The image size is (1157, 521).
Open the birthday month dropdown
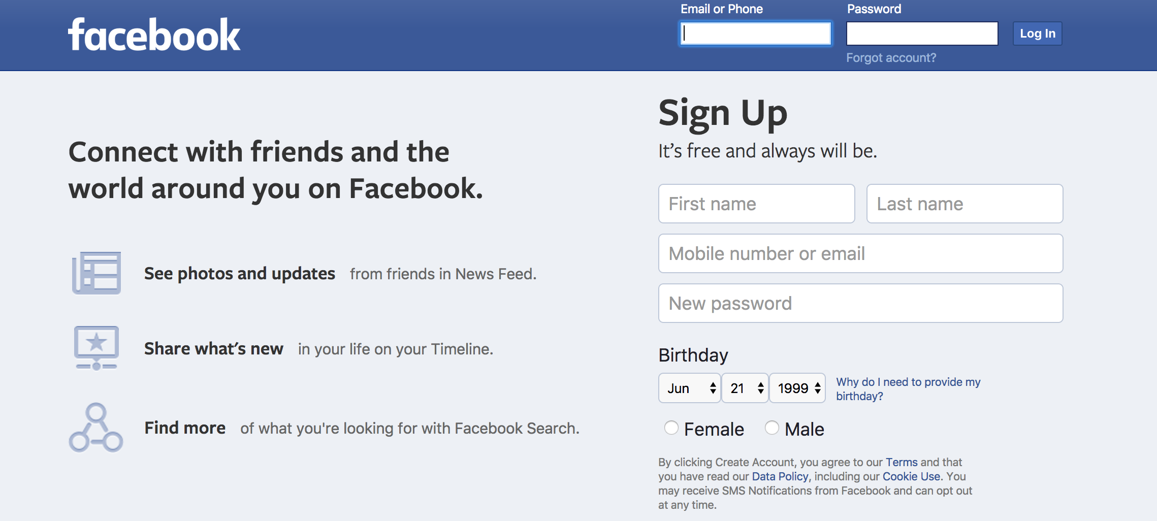[x=689, y=388]
